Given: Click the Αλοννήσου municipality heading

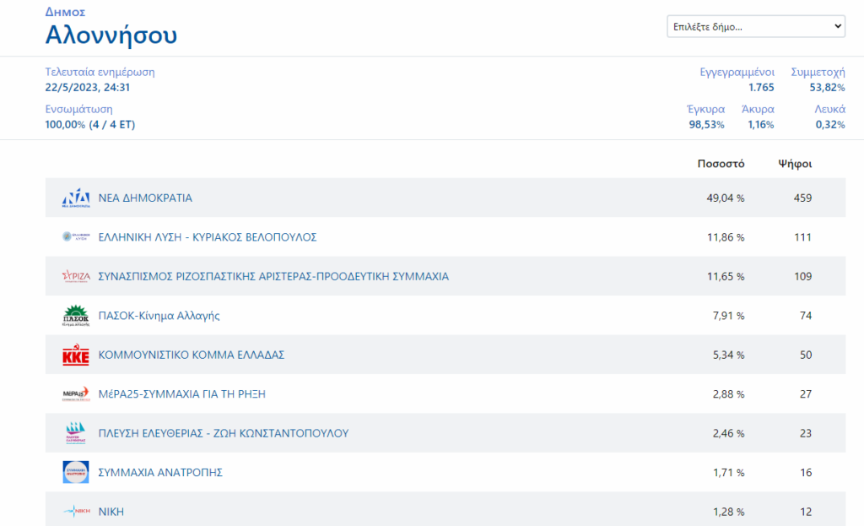Looking at the screenshot, I should point(111,35).
